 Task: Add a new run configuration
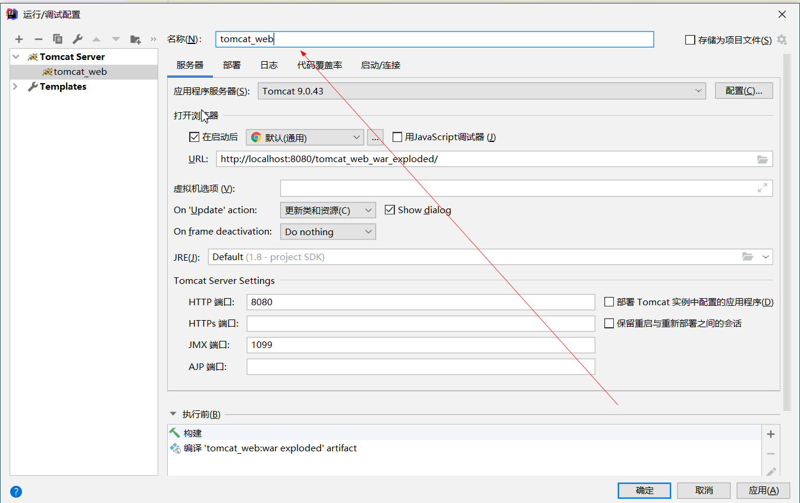coord(19,39)
